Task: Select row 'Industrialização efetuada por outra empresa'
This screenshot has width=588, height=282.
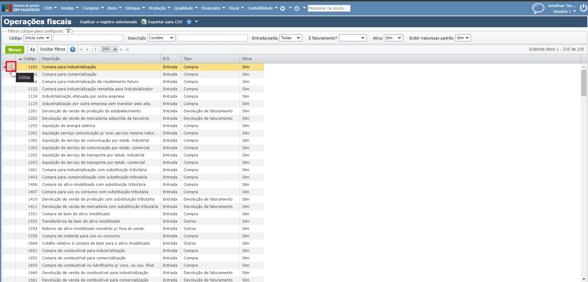Action: tap(133, 96)
